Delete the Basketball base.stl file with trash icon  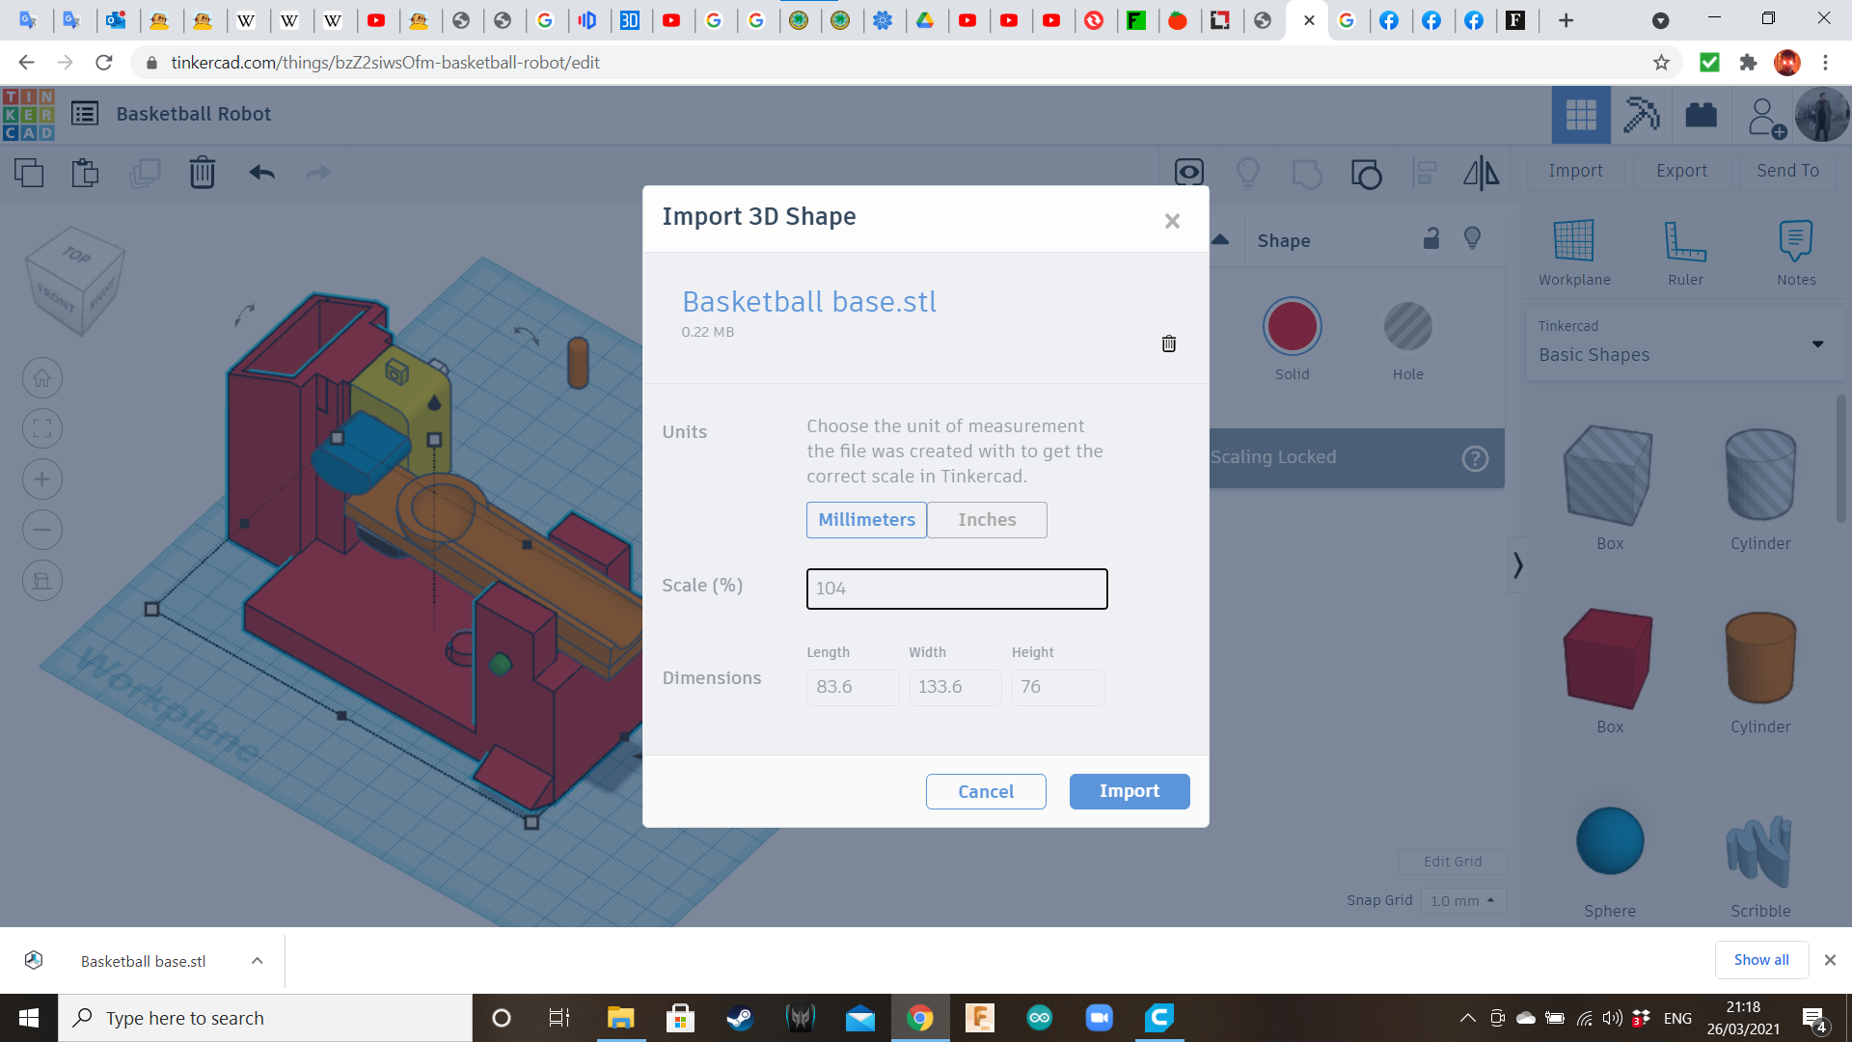[x=1168, y=343]
